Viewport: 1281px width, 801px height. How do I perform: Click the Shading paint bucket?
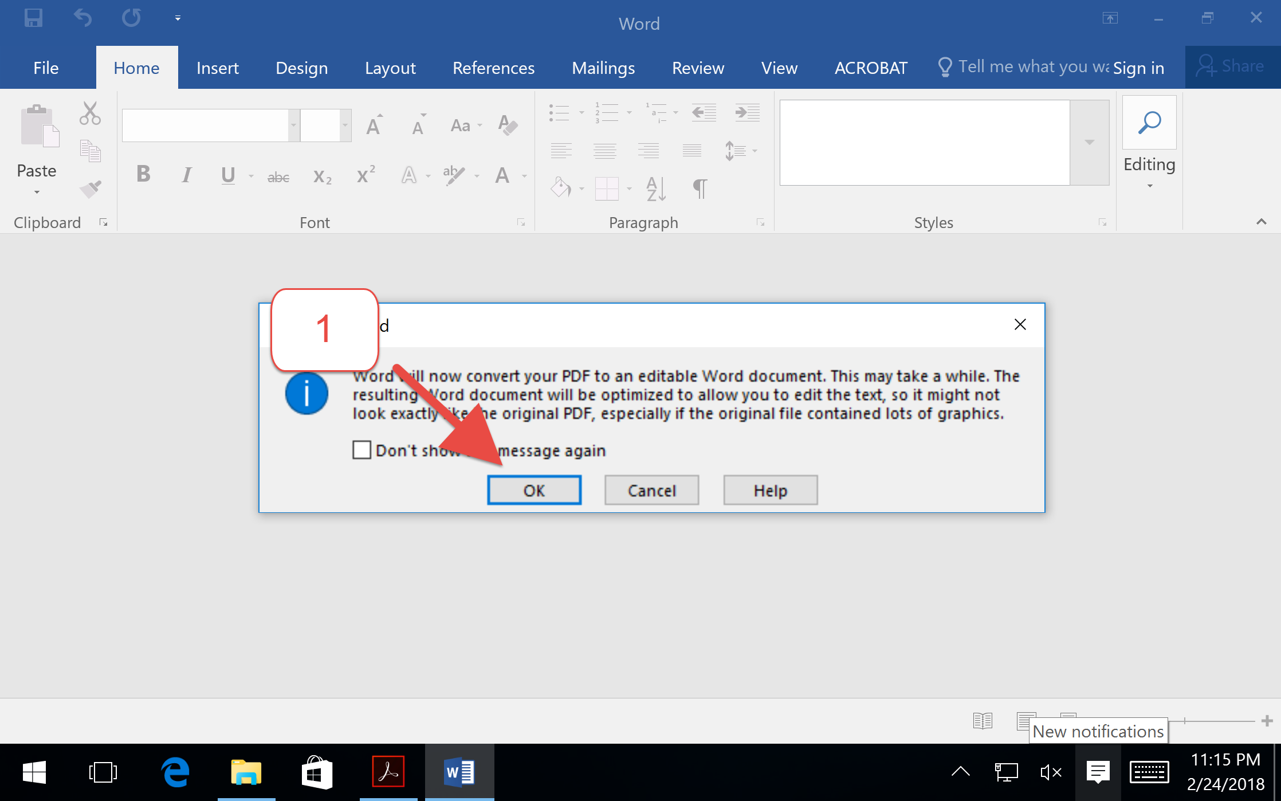[561, 188]
